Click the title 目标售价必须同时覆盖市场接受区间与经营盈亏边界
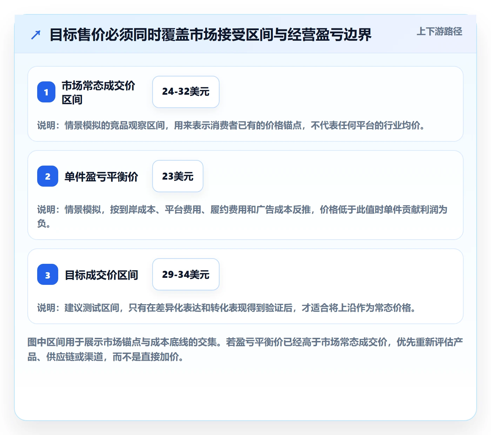The image size is (491, 435). (x=210, y=35)
